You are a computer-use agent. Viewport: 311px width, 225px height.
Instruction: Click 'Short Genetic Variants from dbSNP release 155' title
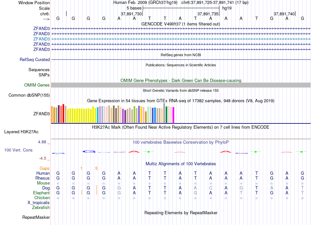(x=181, y=90)
